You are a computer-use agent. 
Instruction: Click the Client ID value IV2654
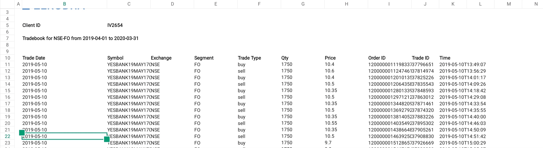(x=115, y=25)
